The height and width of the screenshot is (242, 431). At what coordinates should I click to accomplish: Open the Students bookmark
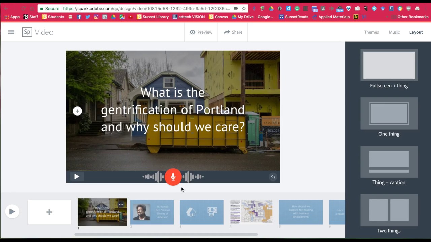click(53, 17)
